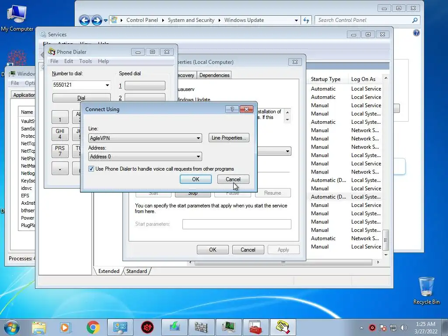Click the Start parameters text field
This screenshot has width=448, height=336.
point(237,224)
